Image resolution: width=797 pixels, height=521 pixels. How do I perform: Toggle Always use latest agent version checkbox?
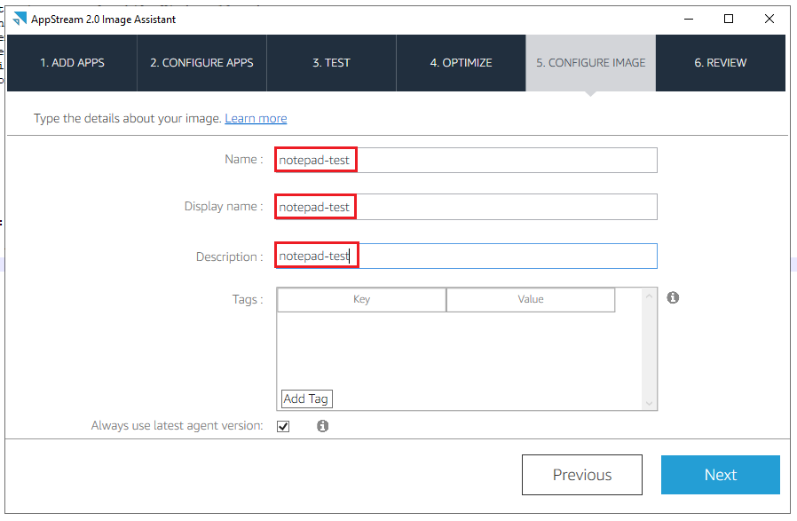pos(283,426)
